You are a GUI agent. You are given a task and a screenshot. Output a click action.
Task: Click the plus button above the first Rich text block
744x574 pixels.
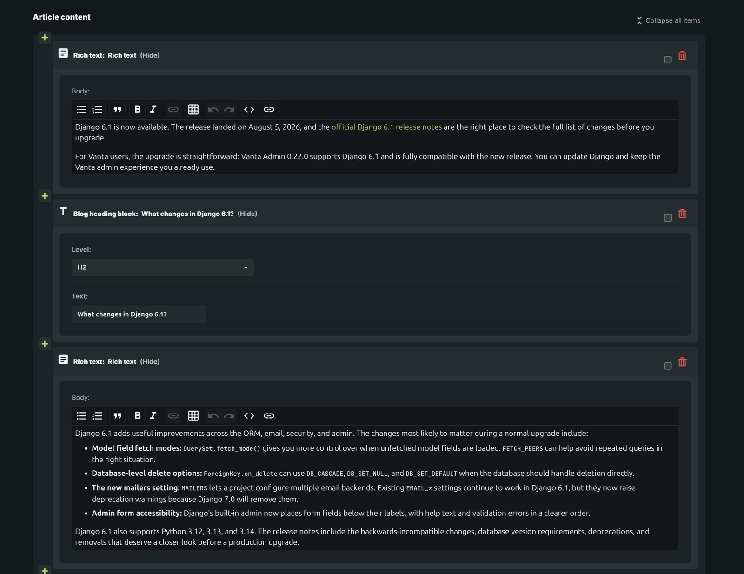coord(45,38)
